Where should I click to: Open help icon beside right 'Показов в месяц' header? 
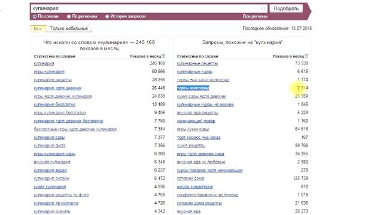[306, 56]
